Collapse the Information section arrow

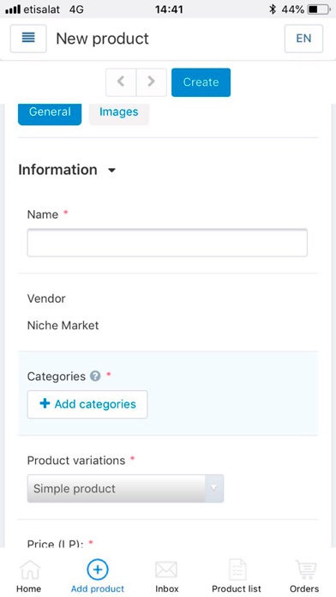(x=111, y=171)
